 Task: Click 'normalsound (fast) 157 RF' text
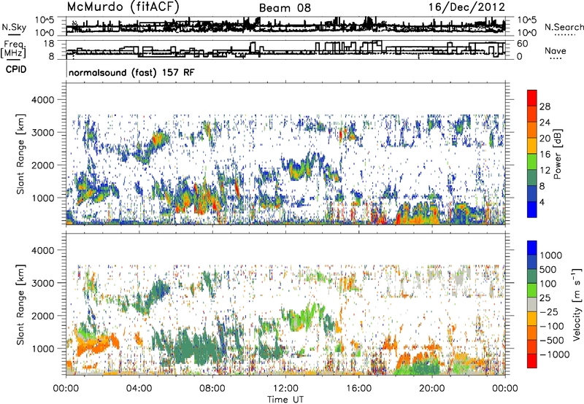tap(131, 72)
